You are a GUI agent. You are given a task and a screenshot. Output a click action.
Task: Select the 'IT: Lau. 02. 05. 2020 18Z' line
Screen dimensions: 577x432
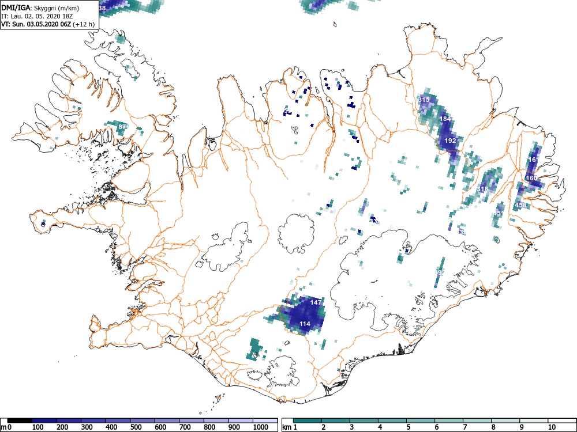click(x=37, y=16)
